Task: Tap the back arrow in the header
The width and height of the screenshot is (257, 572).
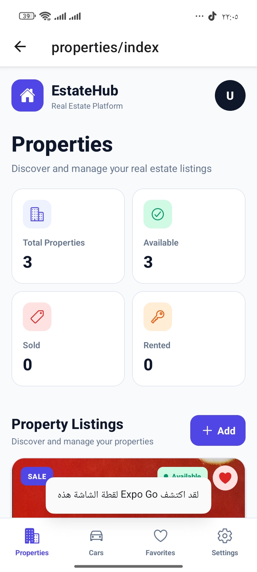Action: click(20, 46)
